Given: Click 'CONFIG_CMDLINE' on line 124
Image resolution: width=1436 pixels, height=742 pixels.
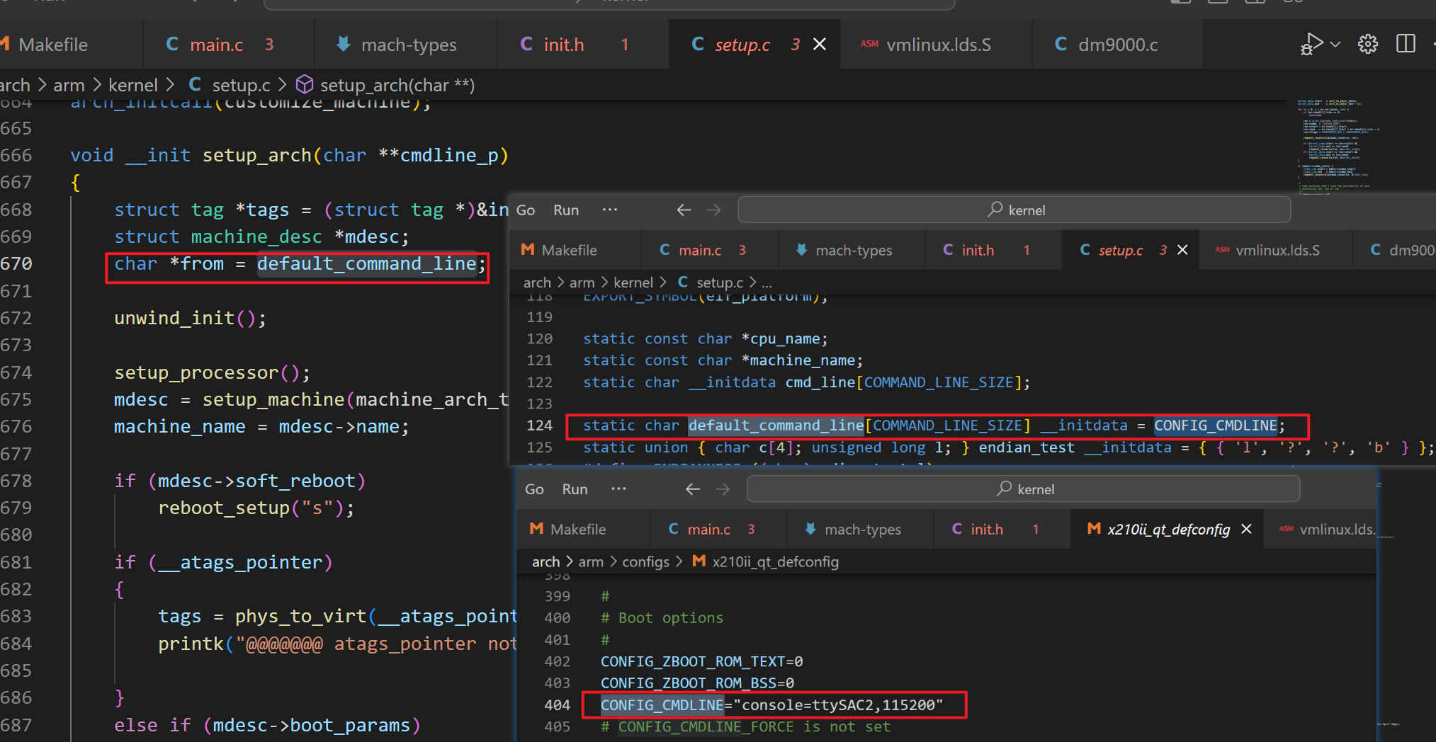Looking at the screenshot, I should pyautogui.click(x=1216, y=426).
